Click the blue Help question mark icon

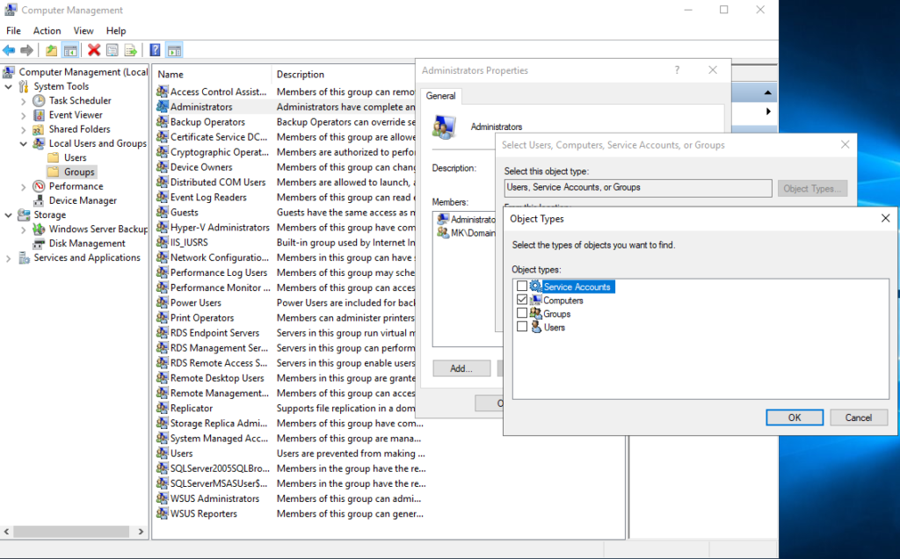click(x=156, y=50)
